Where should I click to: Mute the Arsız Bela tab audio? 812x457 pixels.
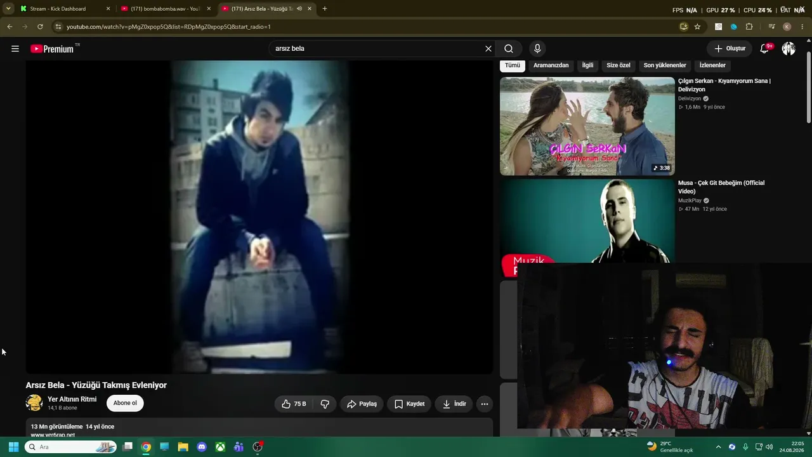[299, 9]
